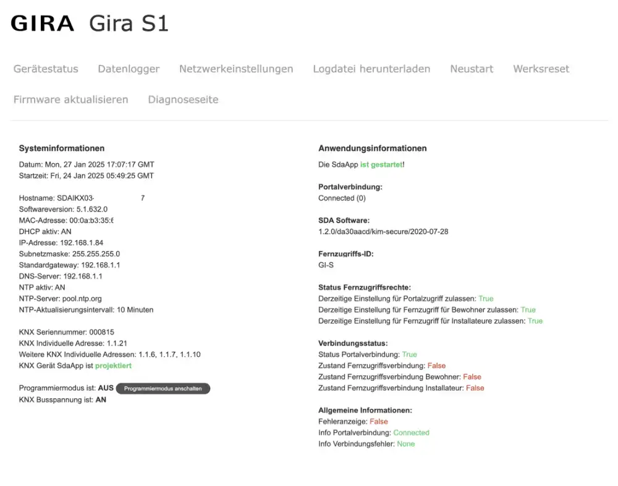The width and height of the screenshot is (618, 486).
Task: Click KNX Busspannung ist: AN
Action: coord(62,400)
